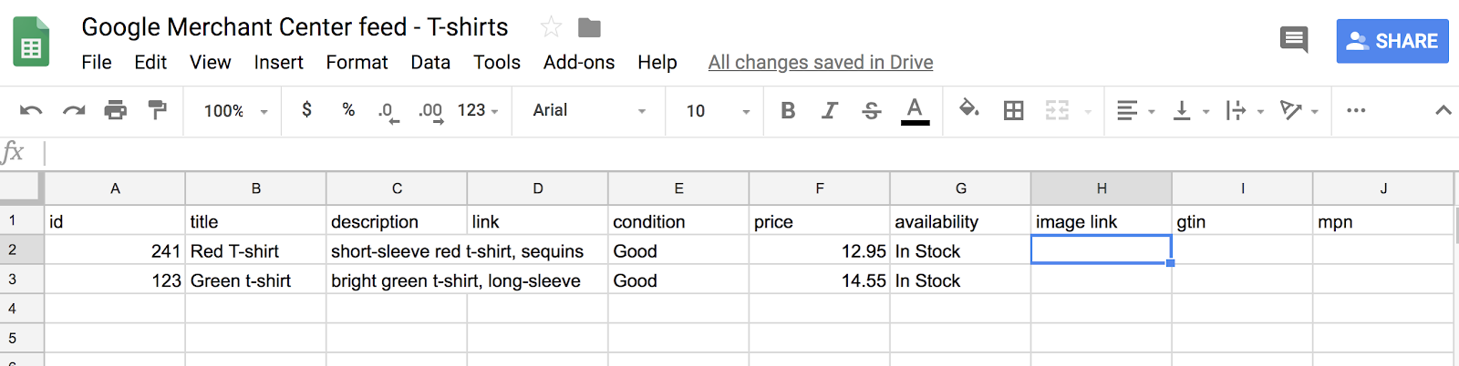This screenshot has width=1459, height=366.
Task: Toggle bold text formatting
Action: pyautogui.click(x=788, y=110)
